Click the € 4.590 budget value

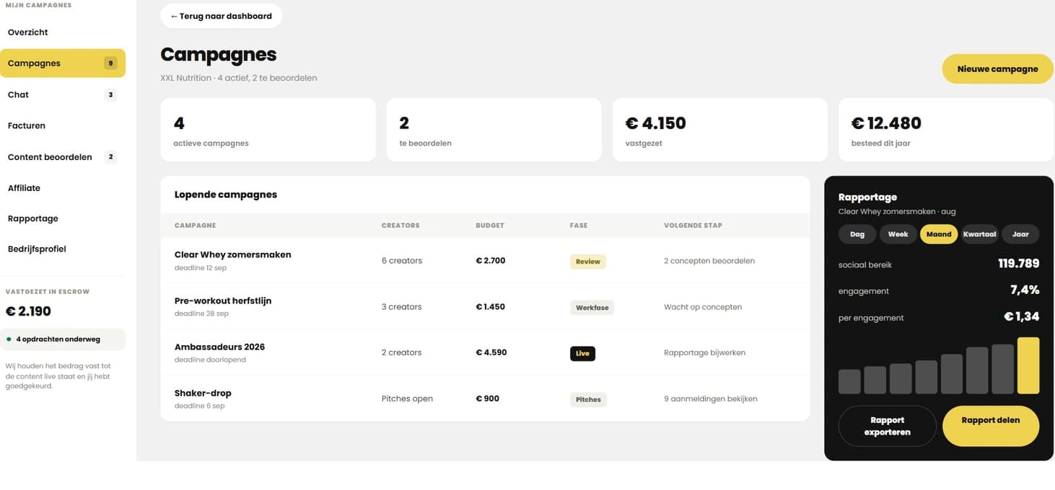[491, 352]
